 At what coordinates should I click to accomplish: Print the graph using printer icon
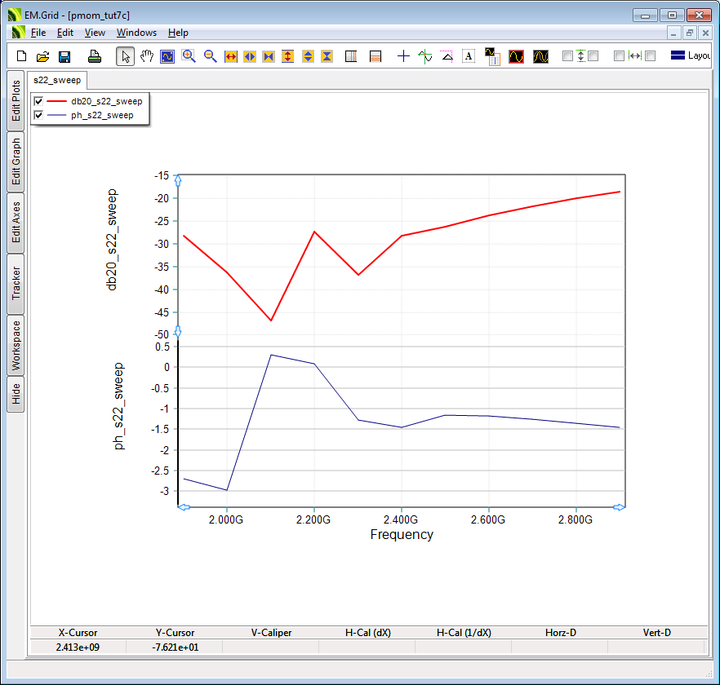point(95,56)
